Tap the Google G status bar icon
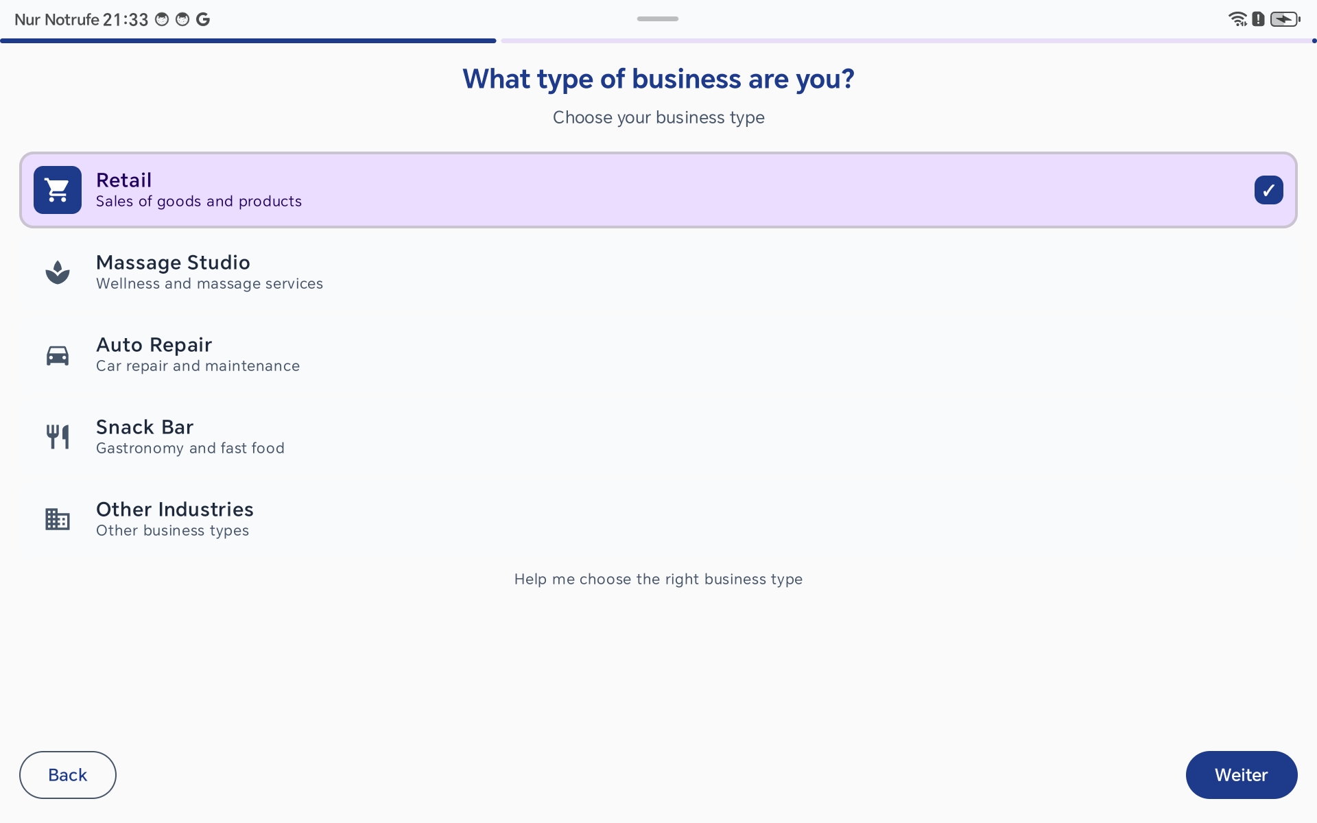 pos(203,19)
